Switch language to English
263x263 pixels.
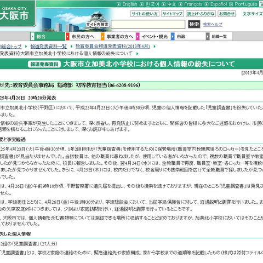point(129,4)
